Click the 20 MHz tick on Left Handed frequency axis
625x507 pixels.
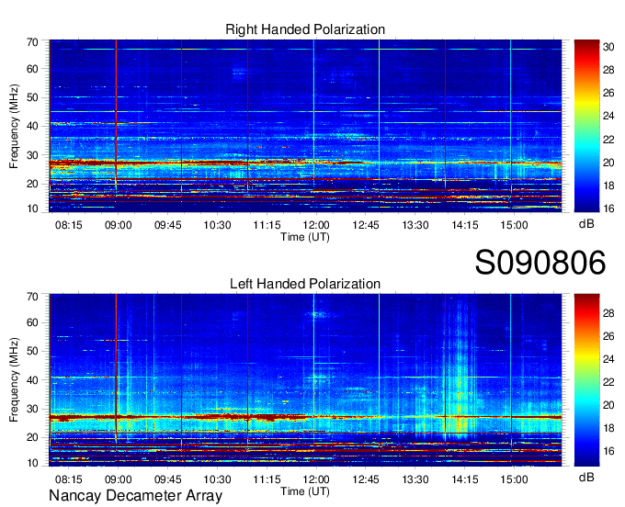pyautogui.click(x=32, y=438)
